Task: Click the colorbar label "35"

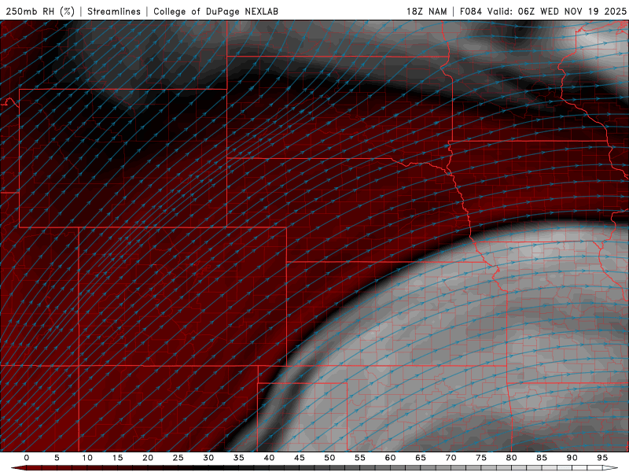Action: pyautogui.click(x=239, y=458)
